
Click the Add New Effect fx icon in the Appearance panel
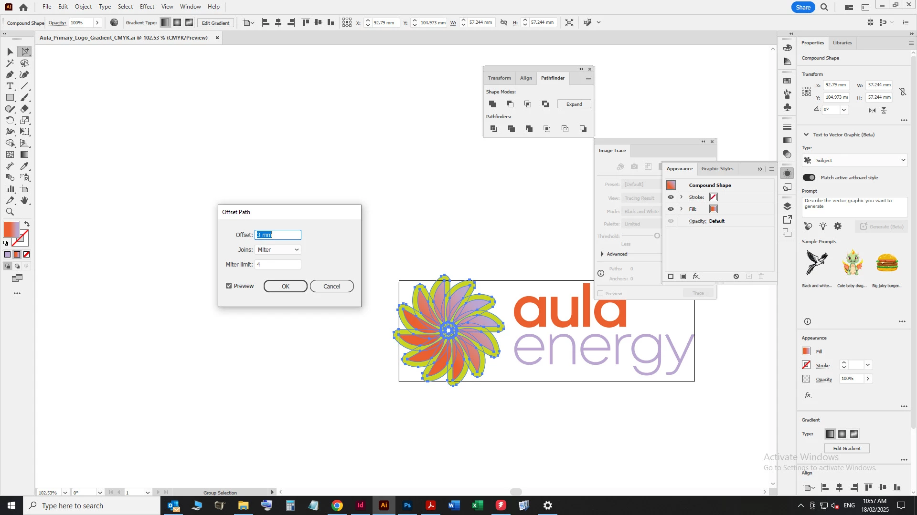[x=696, y=277]
